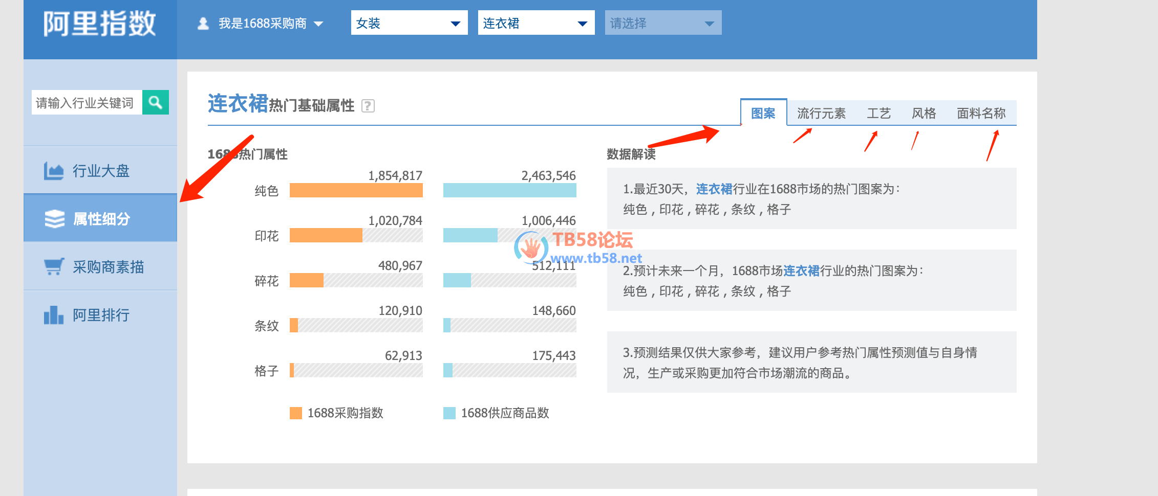Click the 数据解读 heading
Image resolution: width=1158 pixels, height=496 pixels.
pos(631,154)
